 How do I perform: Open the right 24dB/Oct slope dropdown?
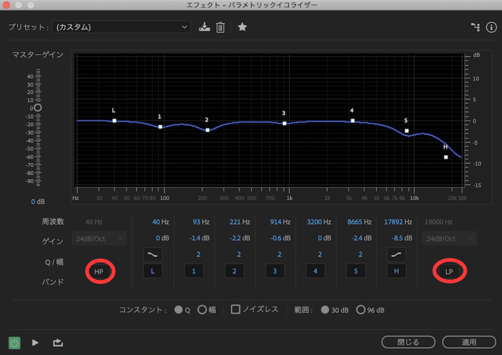(448, 238)
